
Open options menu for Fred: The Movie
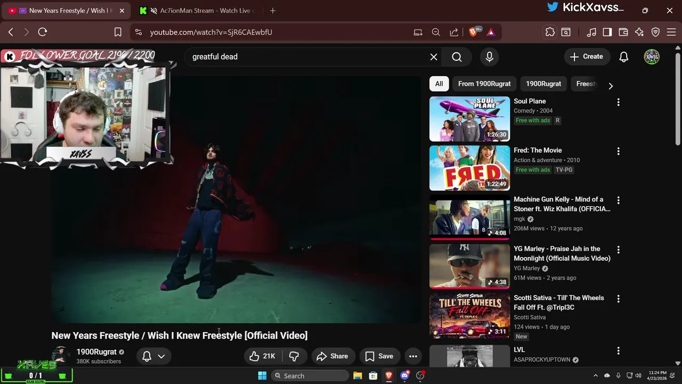(x=618, y=151)
